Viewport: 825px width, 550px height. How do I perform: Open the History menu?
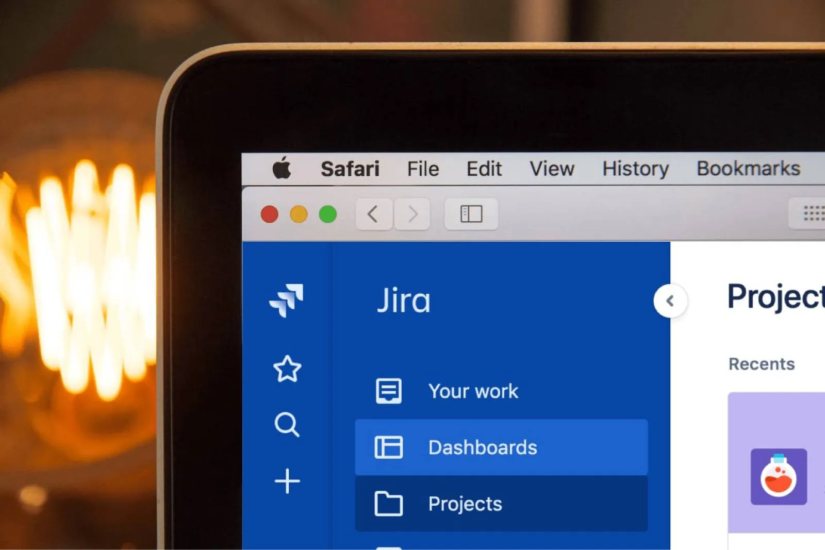[x=635, y=169]
